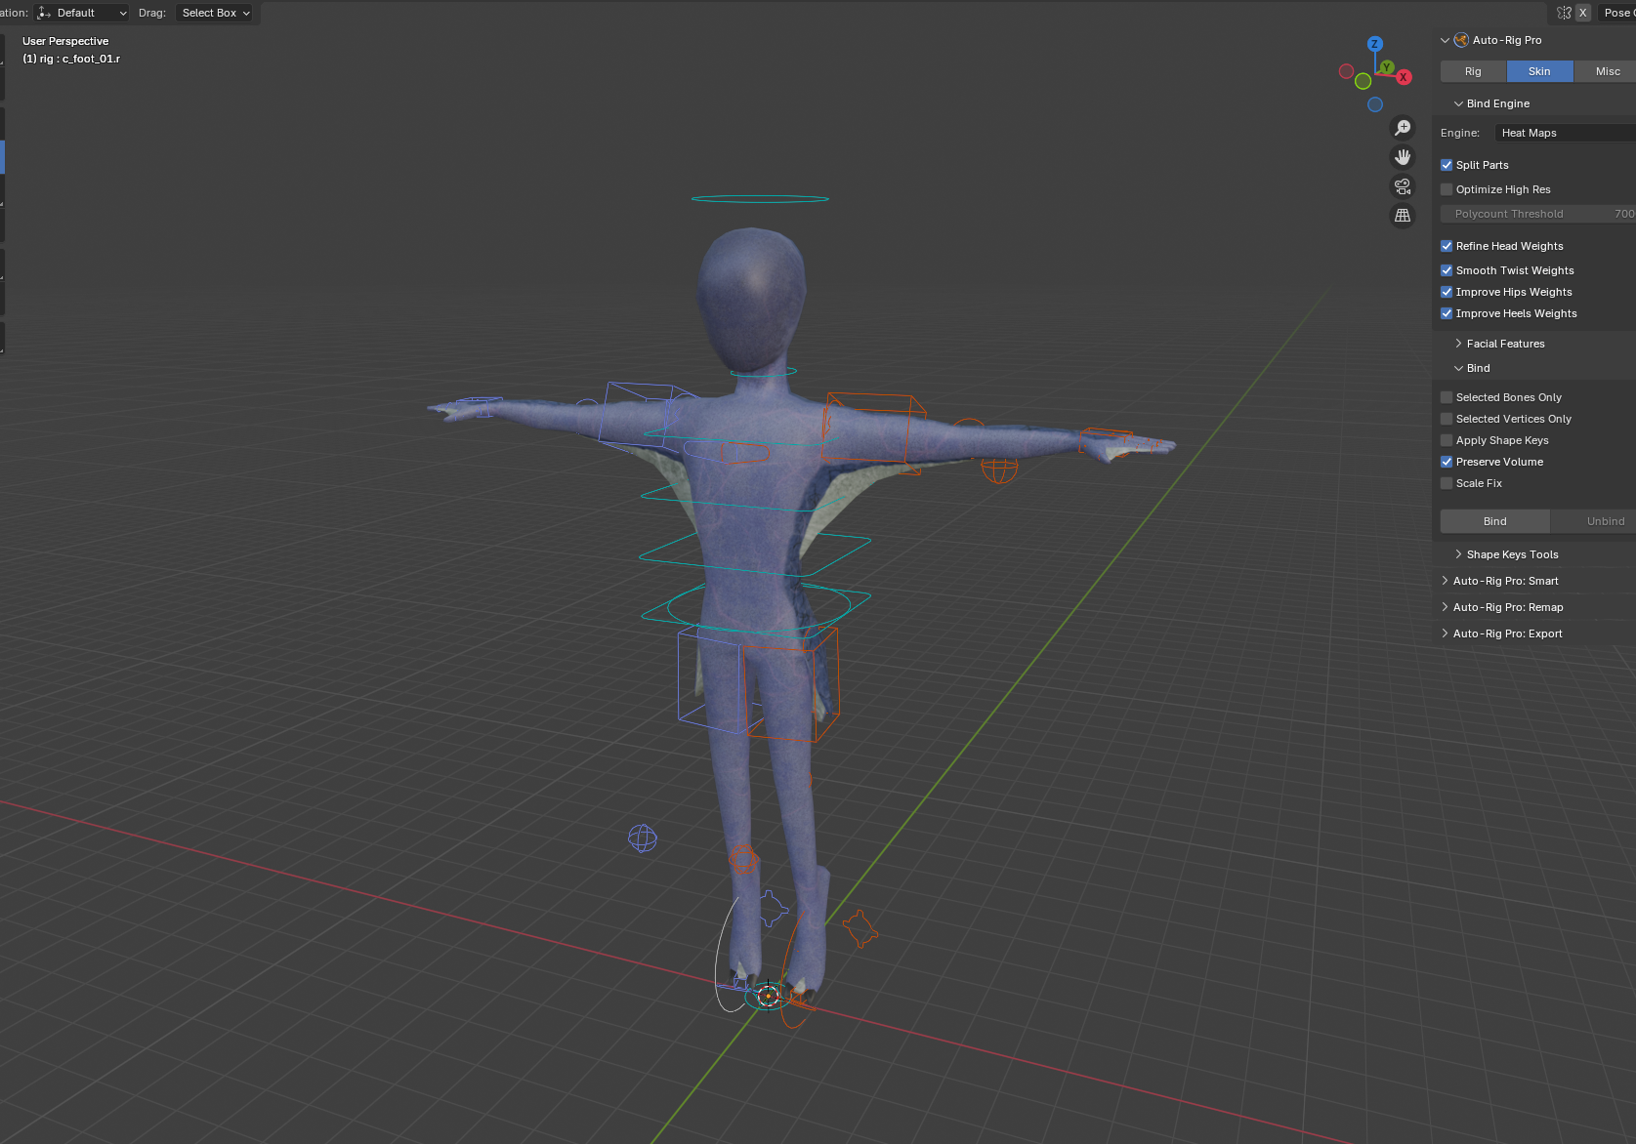Select the orange sphere controller under the arm
Viewport: 1636px width, 1144px height.
[x=999, y=470]
